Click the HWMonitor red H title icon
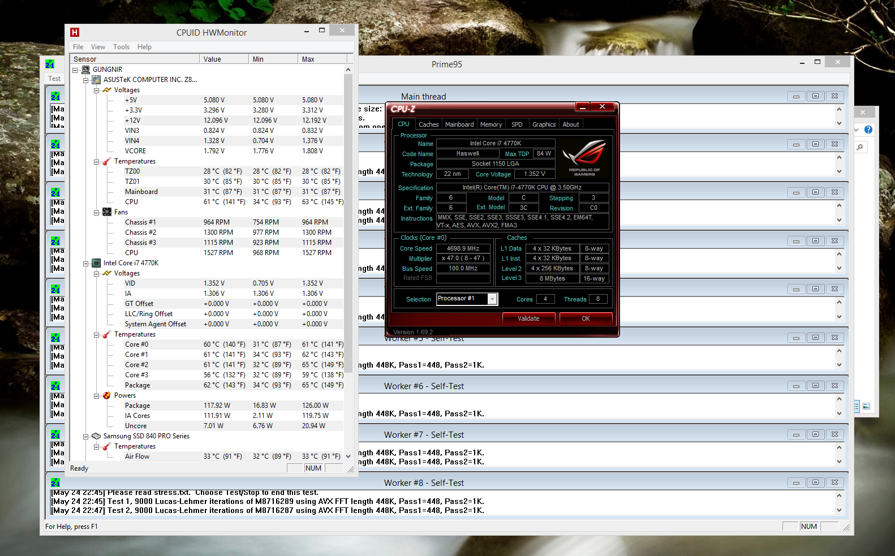Viewport: 895px width, 556px height. point(75,32)
